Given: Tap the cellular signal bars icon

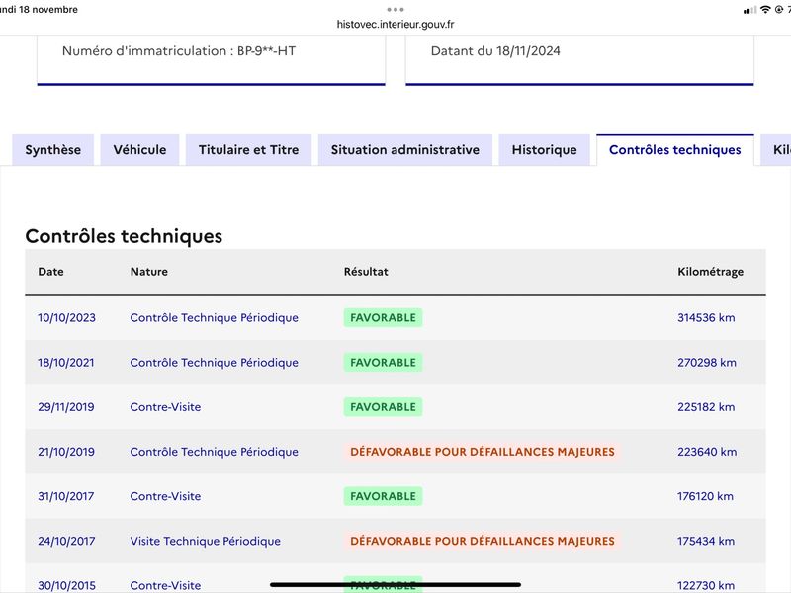Looking at the screenshot, I should point(749,10).
